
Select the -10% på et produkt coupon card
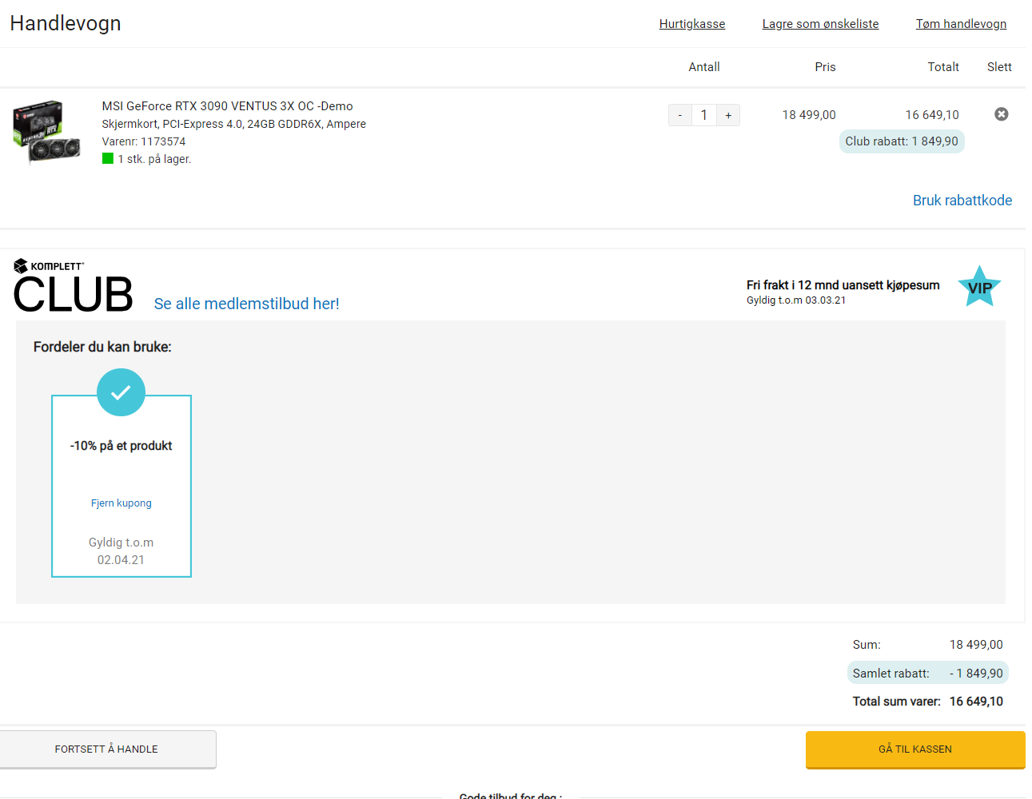coord(122,486)
